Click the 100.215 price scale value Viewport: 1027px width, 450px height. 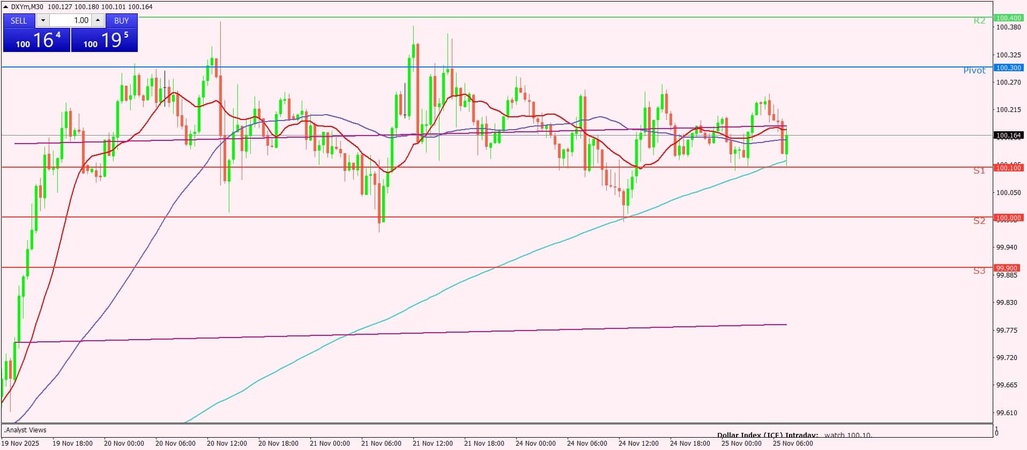pyautogui.click(x=1008, y=110)
